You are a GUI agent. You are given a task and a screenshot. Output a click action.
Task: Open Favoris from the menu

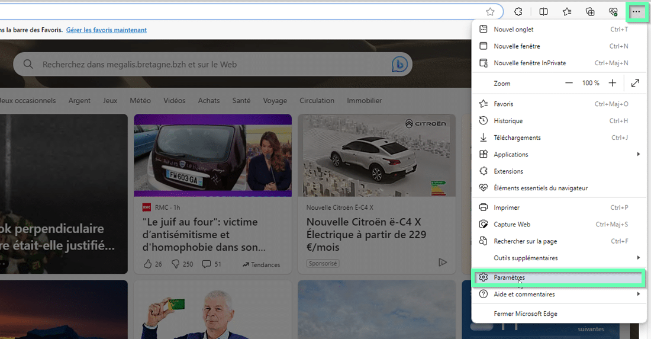click(x=559, y=104)
